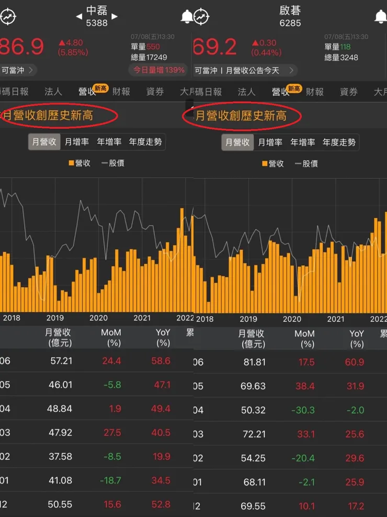Screen dimensions: 387x517
Task: Select 年度走勢 segment in 啟碁 chart
Action: (339, 142)
